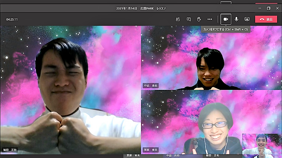This screenshot has height=158, width=282.
Task: Select the large main video tile
Action: coord(70,90)
